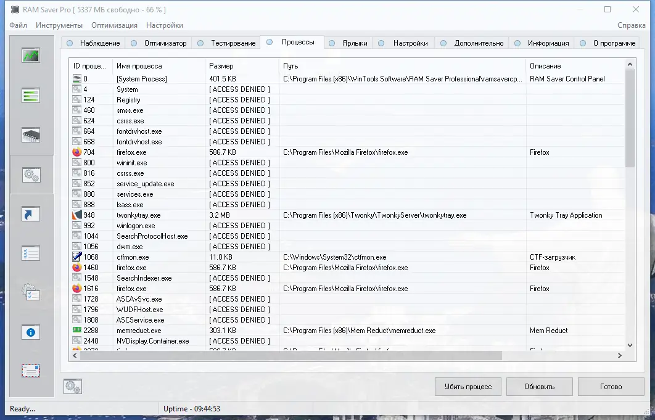Open the Информация tab
The width and height of the screenshot is (655, 420).
pos(542,43)
